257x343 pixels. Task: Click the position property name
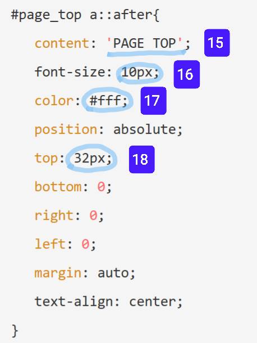coord(66,130)
